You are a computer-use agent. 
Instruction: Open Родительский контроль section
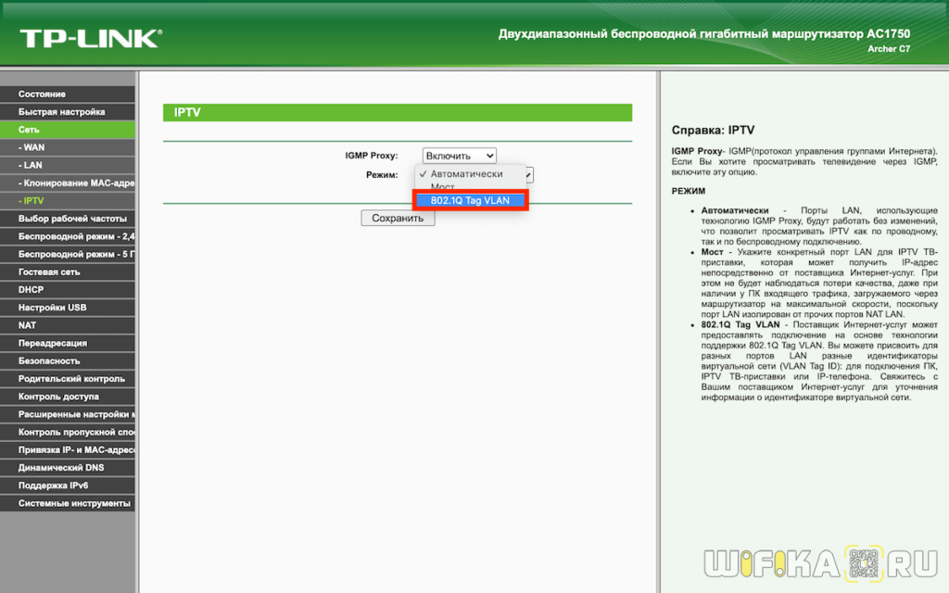67,379
